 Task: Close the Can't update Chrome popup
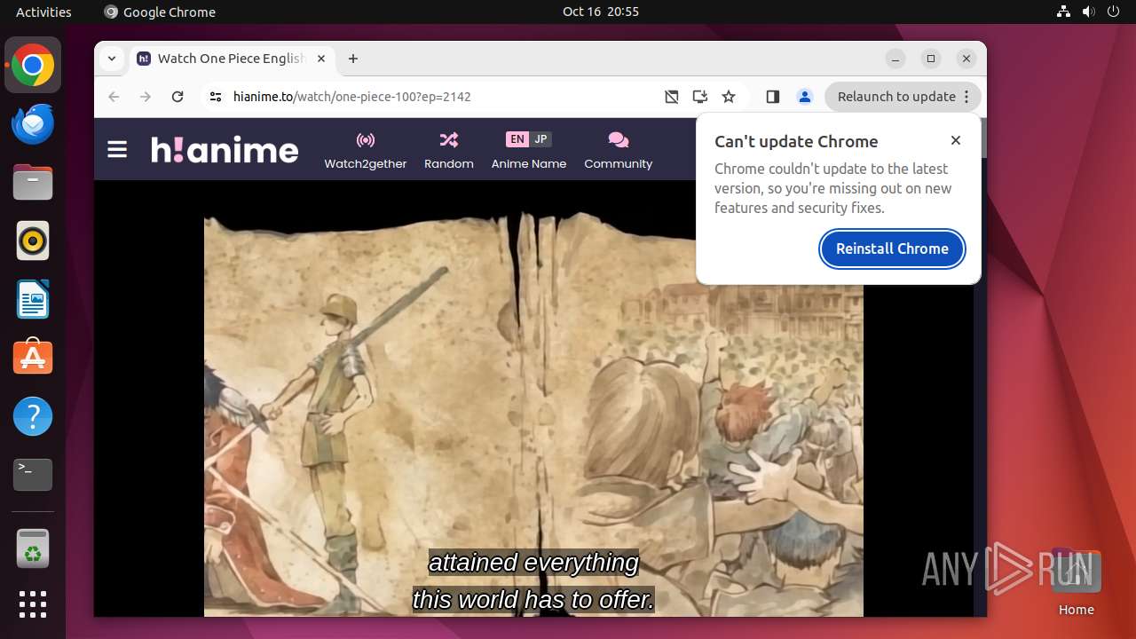tap(956, 140)
